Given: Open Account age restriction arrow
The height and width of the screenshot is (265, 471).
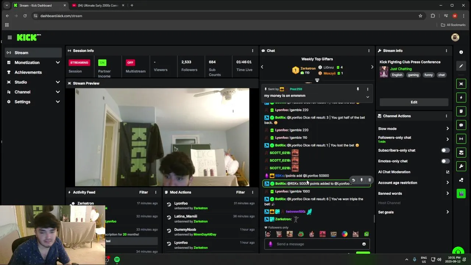Looking at the screenshot, I should [x=447, y=183].
